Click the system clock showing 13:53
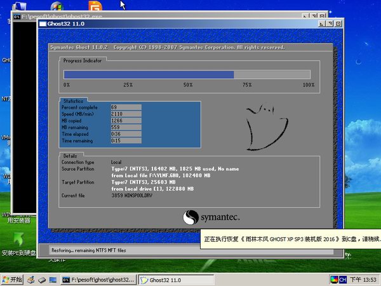Image resolution: width=381 pixels, height=286 pixels. coord(365,280)
